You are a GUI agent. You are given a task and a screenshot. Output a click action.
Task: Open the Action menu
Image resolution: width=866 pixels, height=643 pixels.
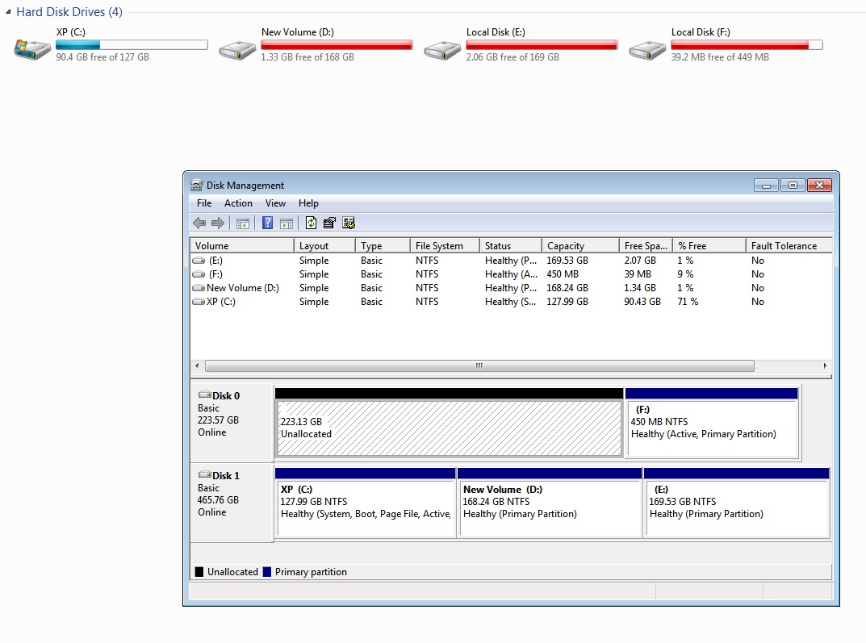238,203
